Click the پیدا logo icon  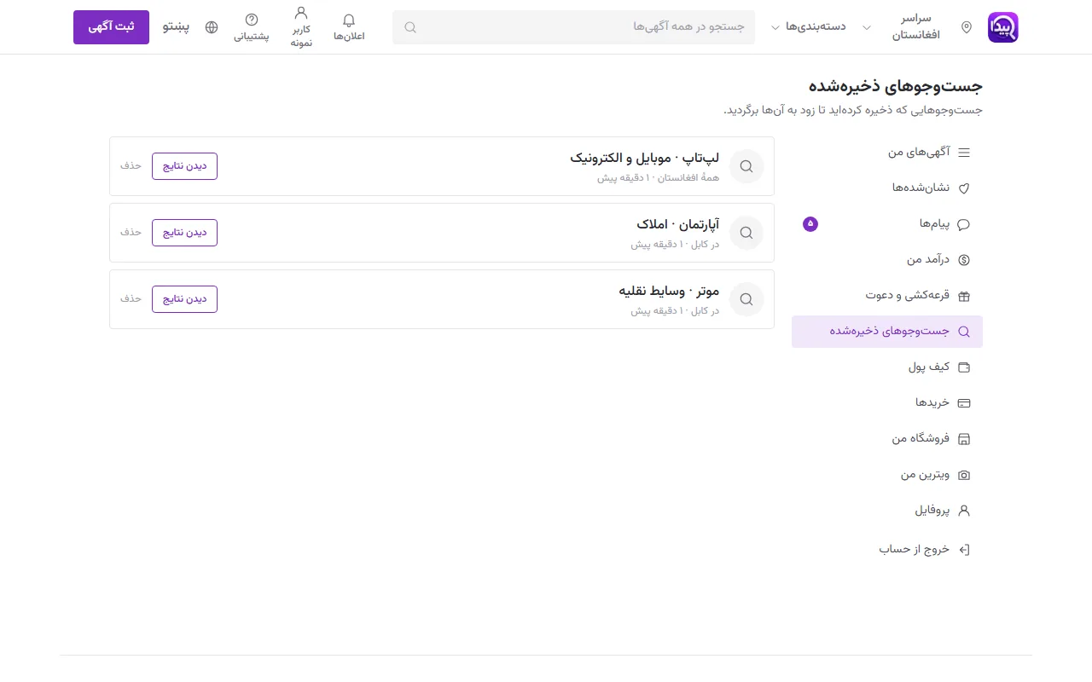[x=1002, y=27]
